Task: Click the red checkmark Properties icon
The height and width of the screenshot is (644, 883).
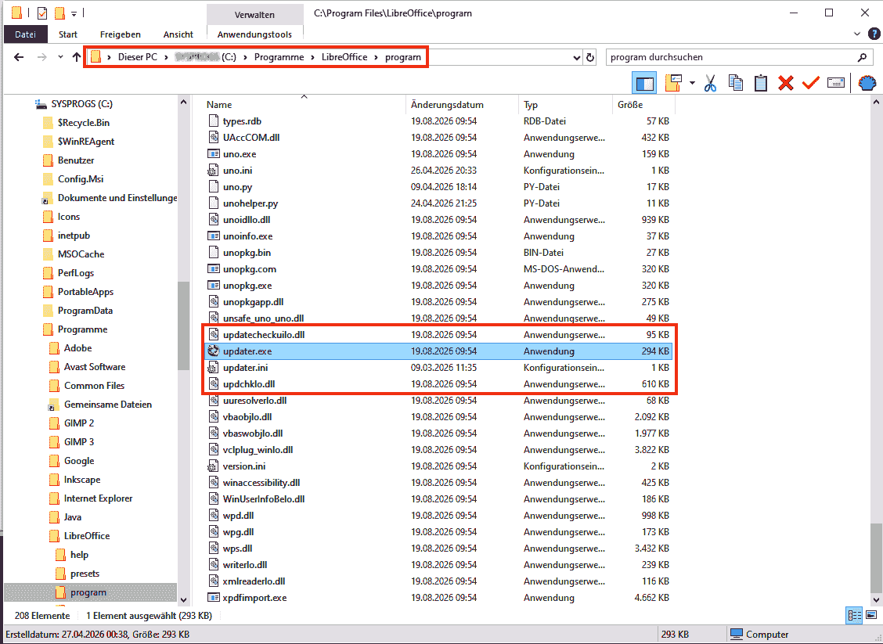Action: click(810, 83)
